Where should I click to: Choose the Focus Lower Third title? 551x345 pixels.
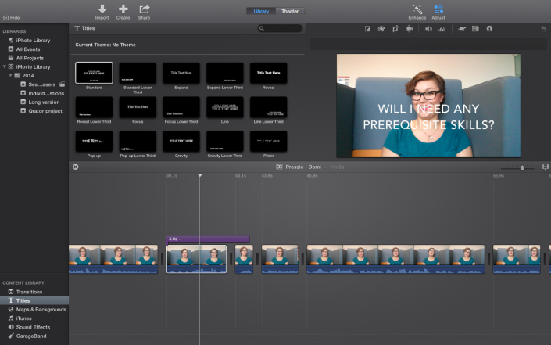(181, 107)
